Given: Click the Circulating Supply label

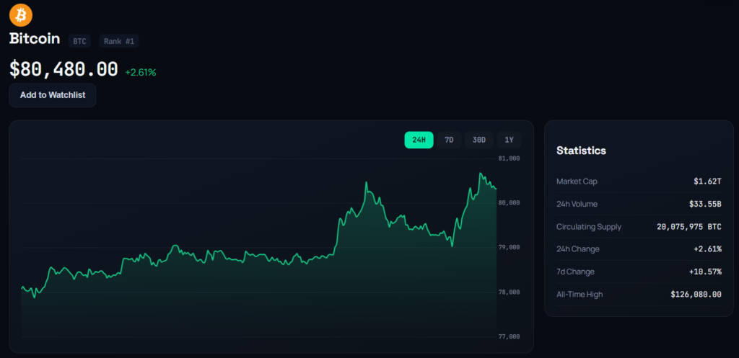Looking at the screenshot, I should coord(589,227).
